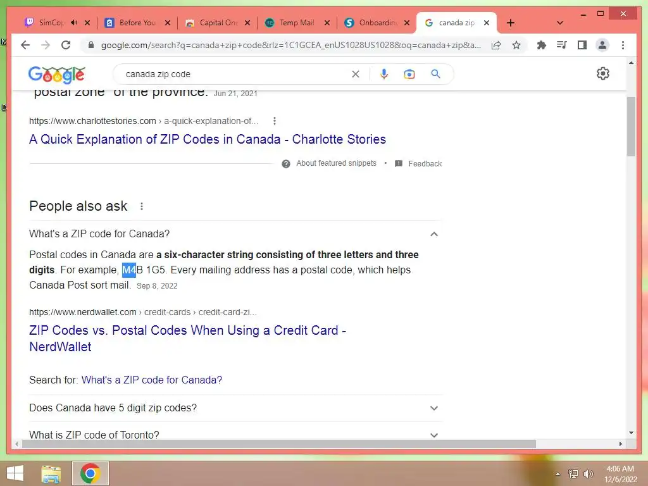Click the browser address bar URL
This screenshot has height=486, width=648.
(291, 45)
